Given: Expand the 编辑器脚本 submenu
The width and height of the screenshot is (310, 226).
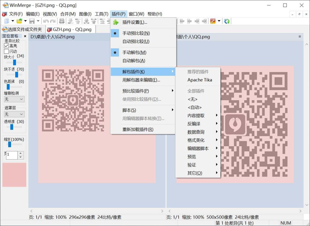Looking at the screenshot, I should [x=198, y=149].
